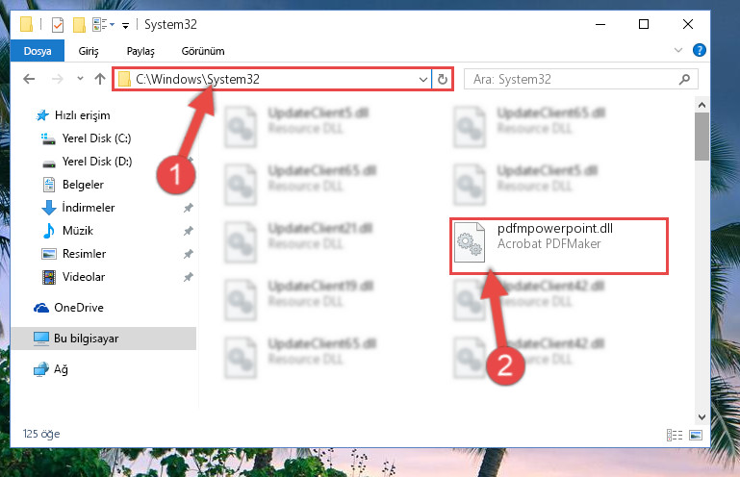740x477 pixels.
Task: Select the pdfmpowerpoint.dll file
Action: point(559,245)
